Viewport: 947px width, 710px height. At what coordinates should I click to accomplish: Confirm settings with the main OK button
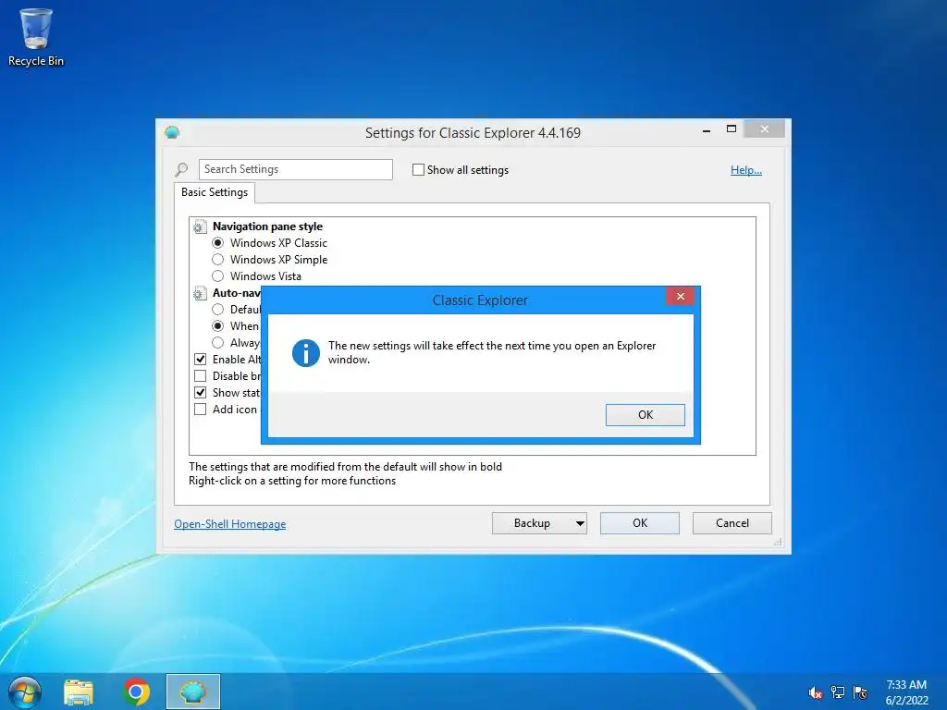tap(640, 523)
